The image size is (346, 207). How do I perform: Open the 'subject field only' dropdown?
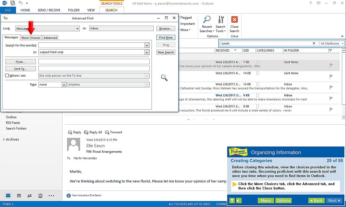pyautogui.click(x=147, y=52)
